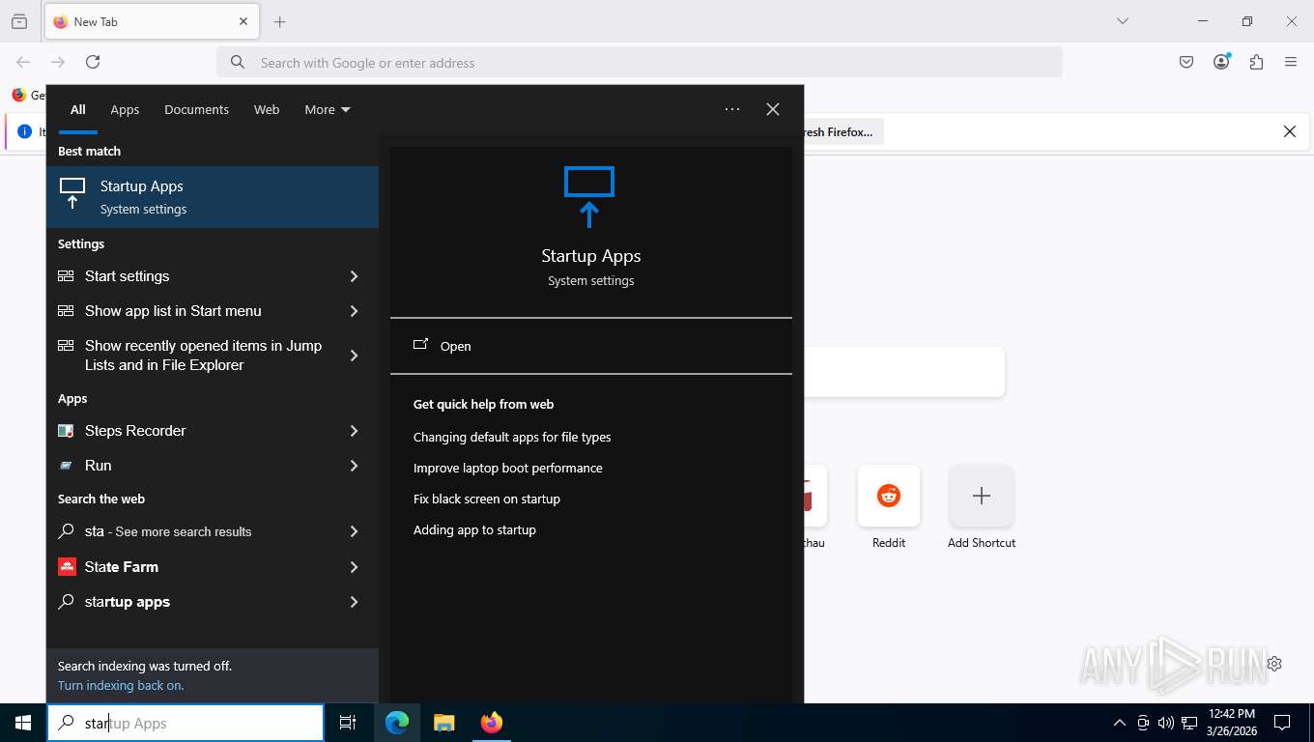Open a new Firefox tab
1314x742 pixels.
pos(280,21)
